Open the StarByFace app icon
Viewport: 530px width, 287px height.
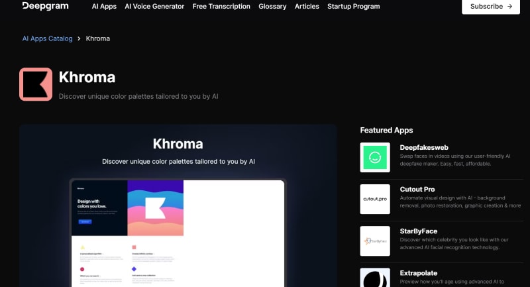coord(375,241)
